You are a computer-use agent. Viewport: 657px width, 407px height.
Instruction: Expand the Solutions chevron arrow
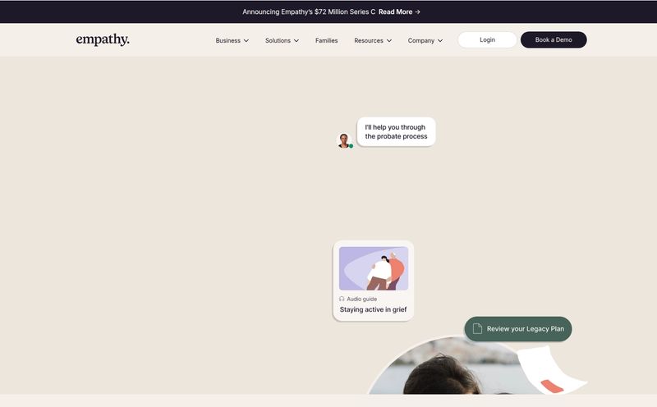point(296,40)
